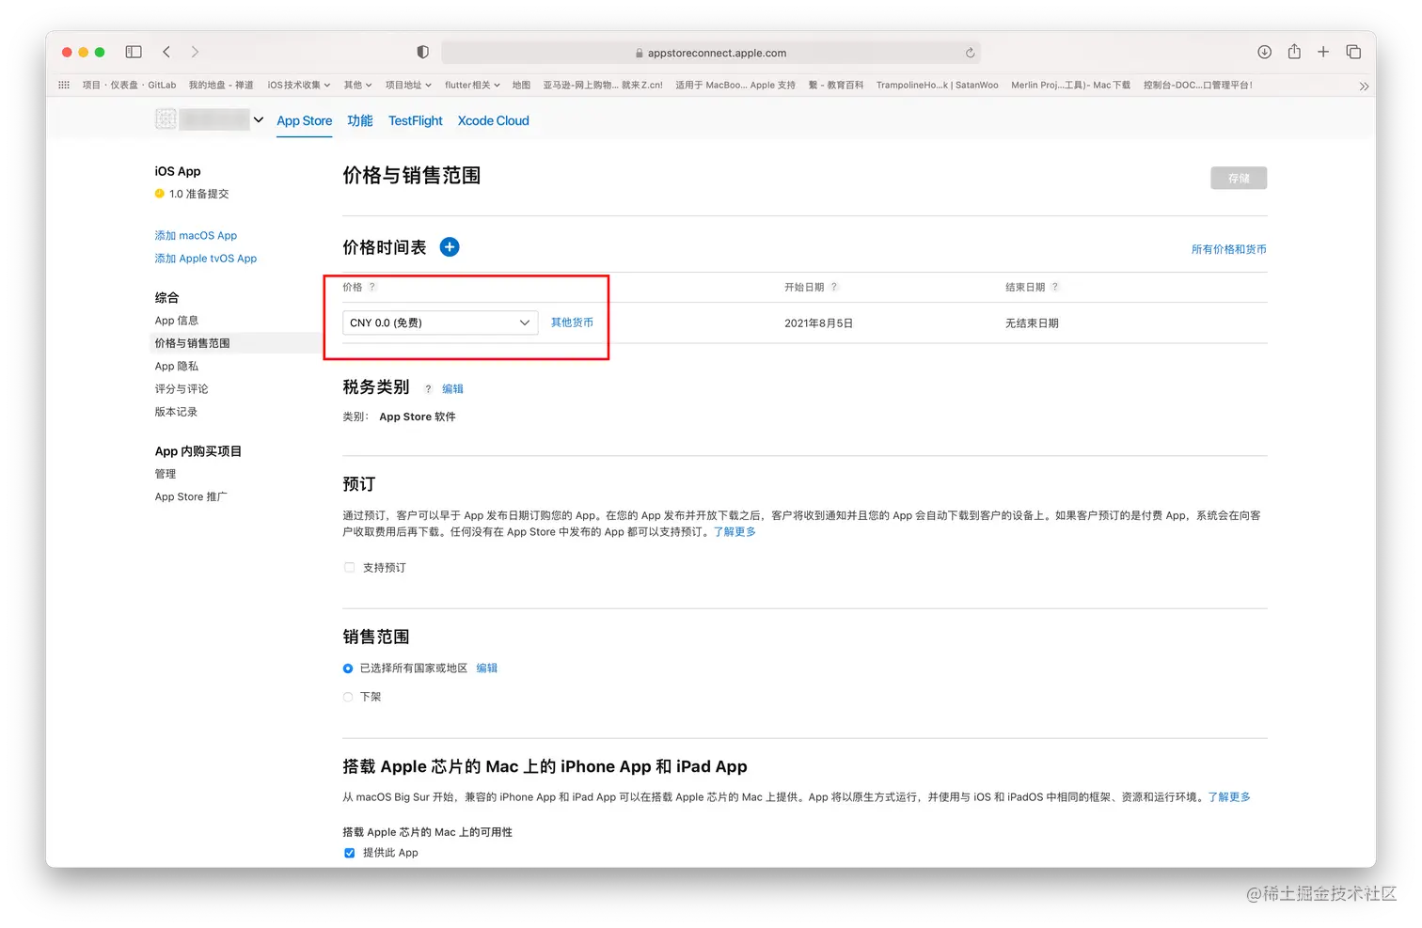Open App 隐私 in the sidebar

[x=177, y=366]
